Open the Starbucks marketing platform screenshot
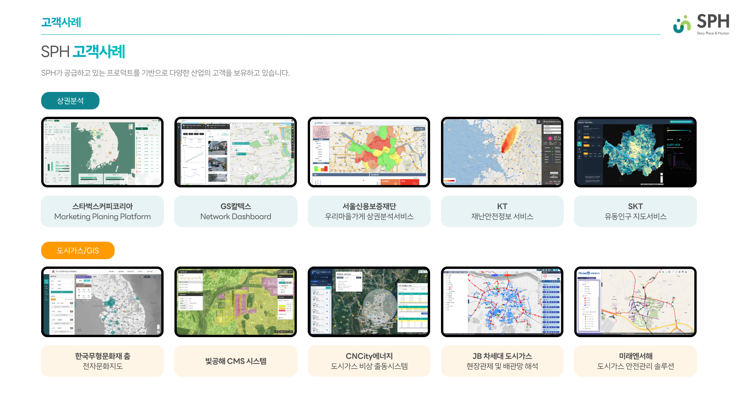746x419 pixels. point(102,152)
